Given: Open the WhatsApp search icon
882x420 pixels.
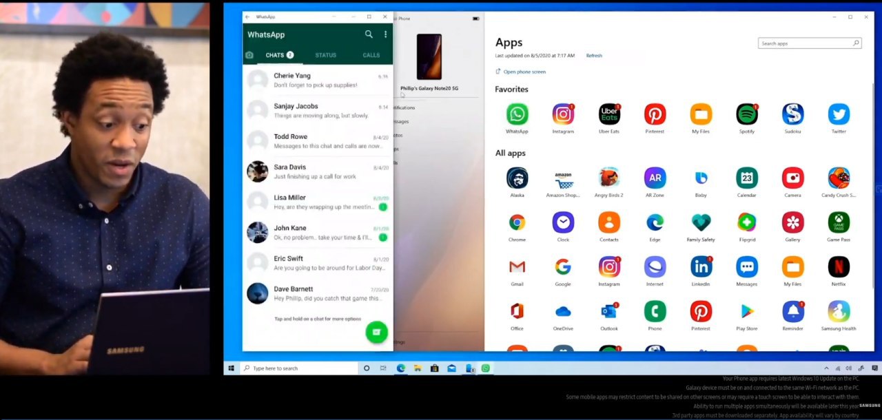Looking at the screenshot, I should click(x=369, y=34).
